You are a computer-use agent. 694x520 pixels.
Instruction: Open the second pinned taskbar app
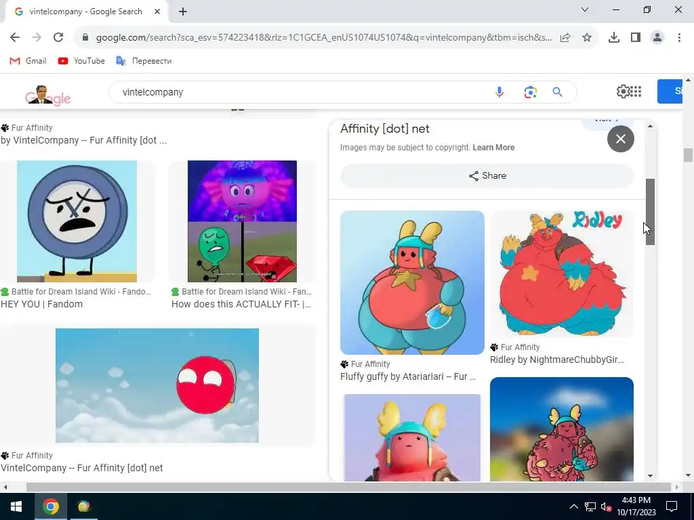pos(83,506)
